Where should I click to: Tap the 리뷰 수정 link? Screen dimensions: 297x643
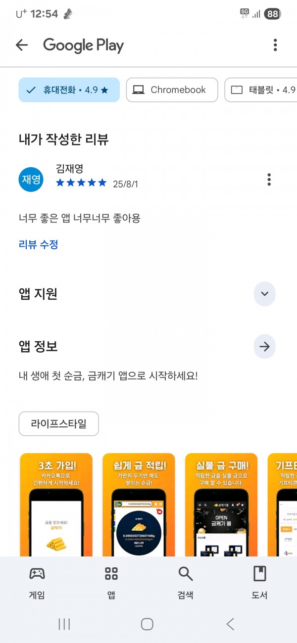click(x=39, y=244)
